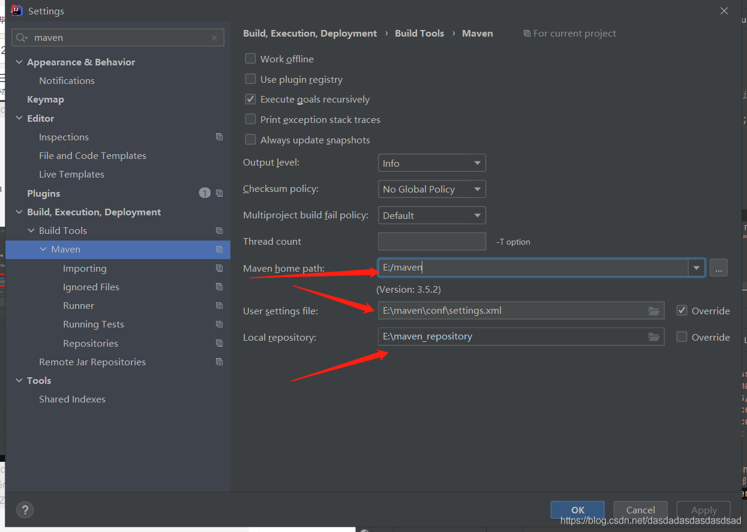Clear the maven search text with X icon

click(x=214, y=38)
